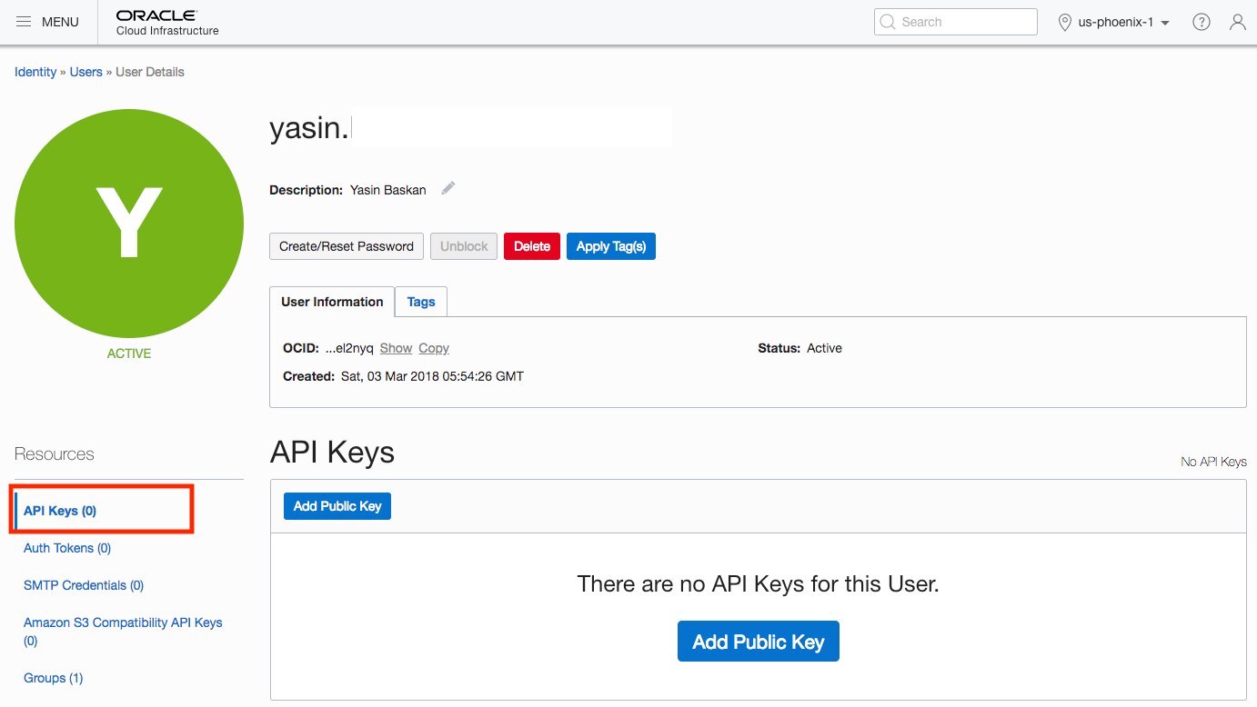Open SMTP Credentials resource link

pos(84,585)
